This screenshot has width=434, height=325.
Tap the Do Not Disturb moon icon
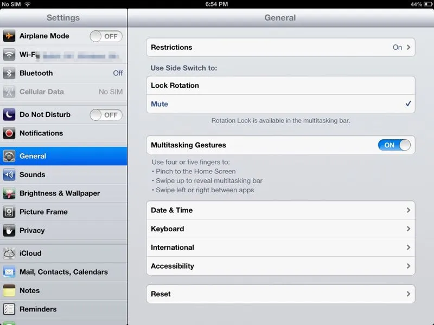(9, 115)
